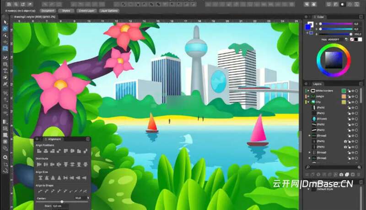Click the Center slider in Alignment panel
The image size is (366, 210).
tap(62, 202)
